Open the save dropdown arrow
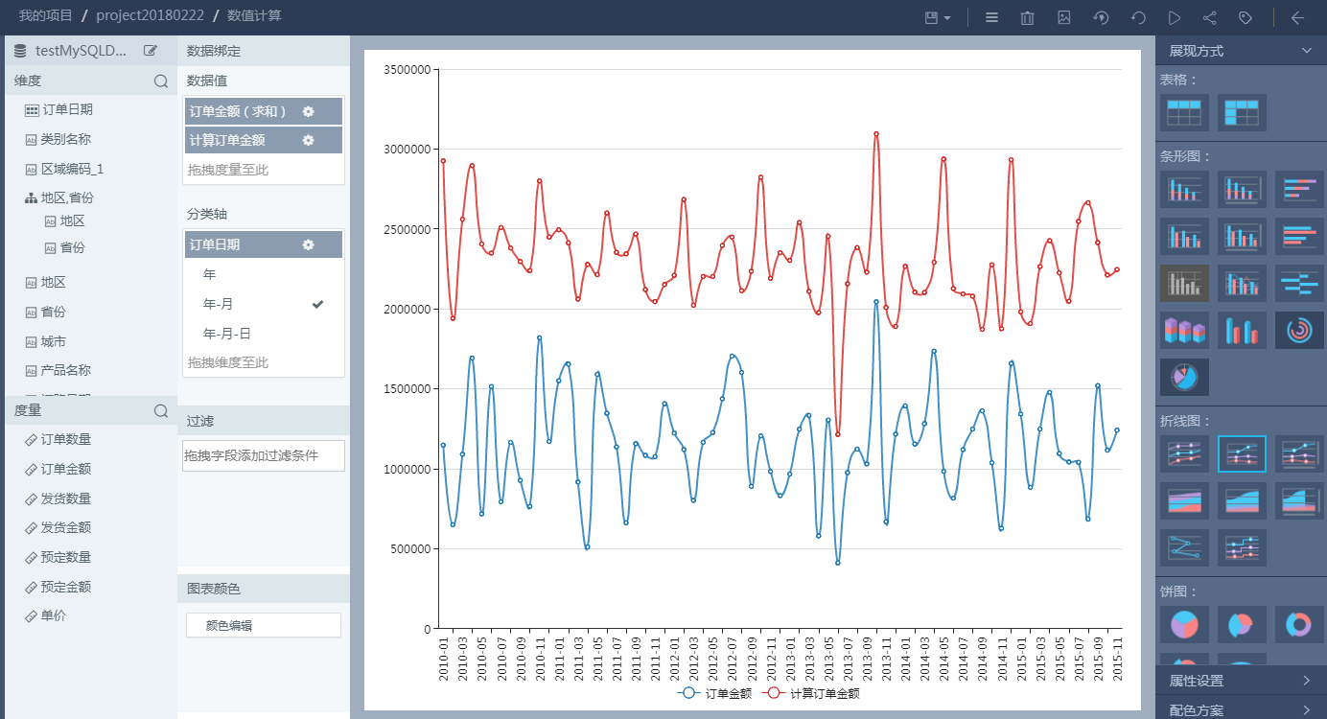This screenshot has width=1327, height=719. 947,18
